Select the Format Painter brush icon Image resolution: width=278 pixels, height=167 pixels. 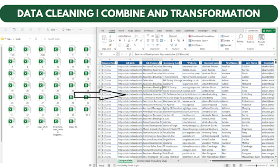pos(110,45)
